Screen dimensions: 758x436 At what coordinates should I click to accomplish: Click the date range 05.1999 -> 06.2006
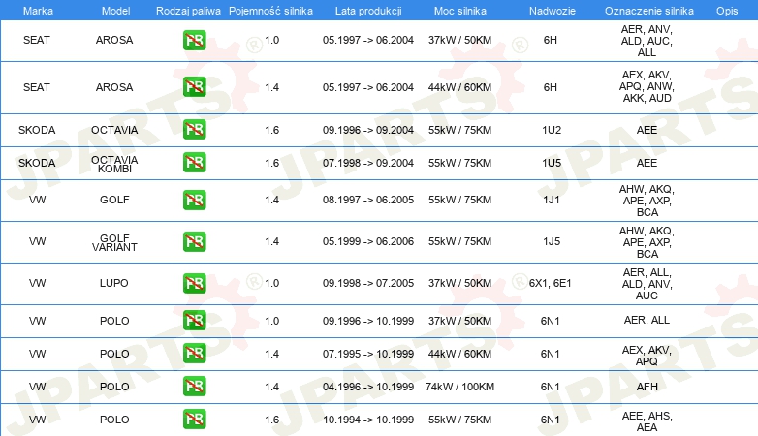pos(368,241)
